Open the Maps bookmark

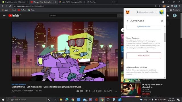click(x=32, y=10)
